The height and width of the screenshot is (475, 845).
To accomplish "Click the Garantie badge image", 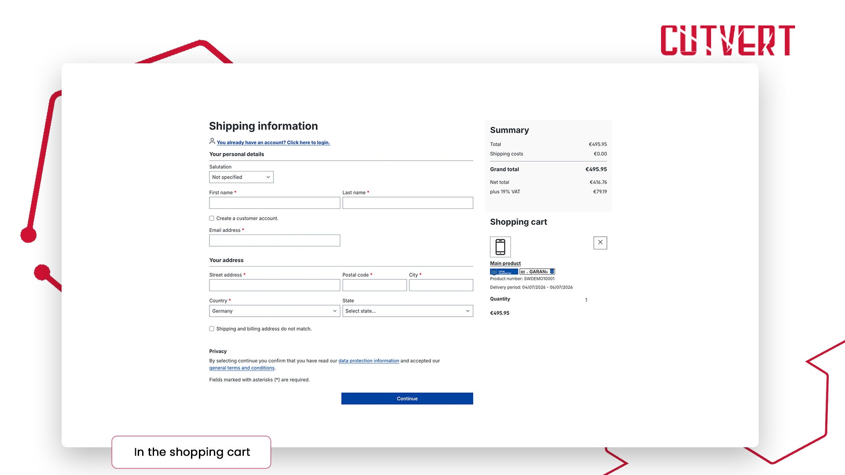I will 537,272.
